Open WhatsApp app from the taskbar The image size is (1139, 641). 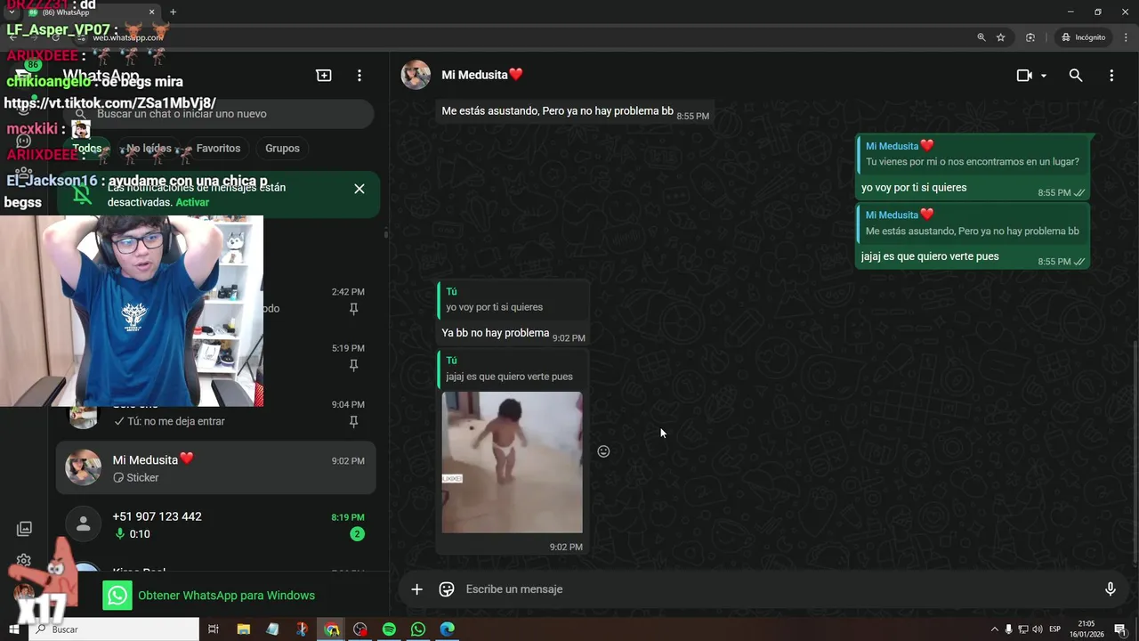[418, 629]
